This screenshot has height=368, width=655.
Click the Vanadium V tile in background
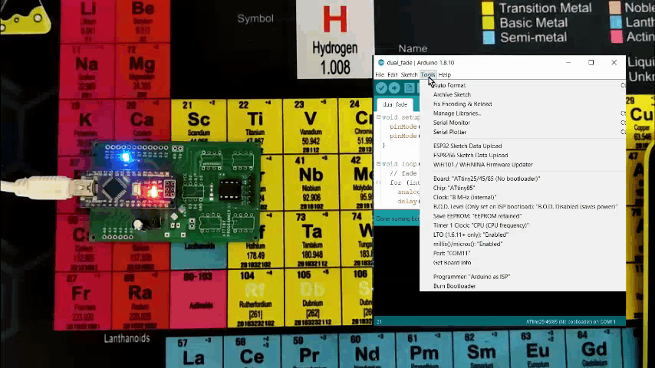(310, 126)
